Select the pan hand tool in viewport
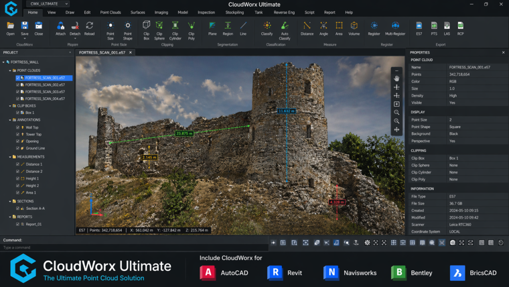 coord(396,78)
